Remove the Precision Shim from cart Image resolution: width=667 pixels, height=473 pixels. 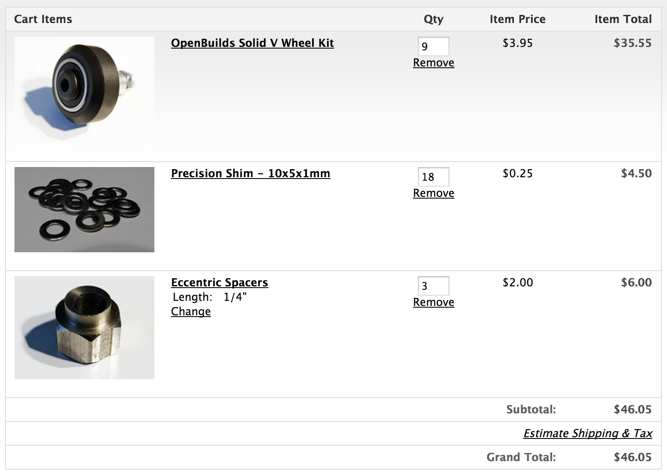coord(433,193)
